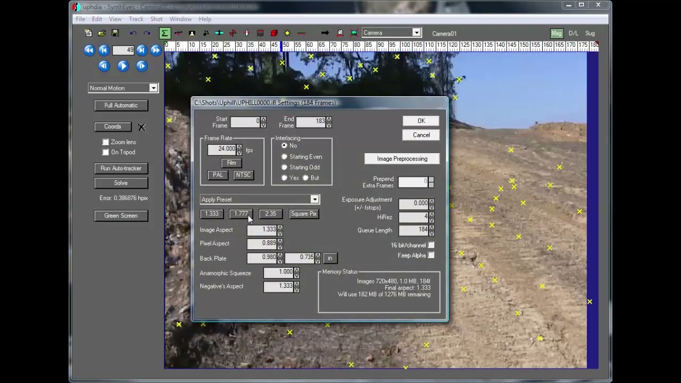This screenshot has width=681, height=383.
Task: Jump to the end with fast-forward button
Action: 156,50
